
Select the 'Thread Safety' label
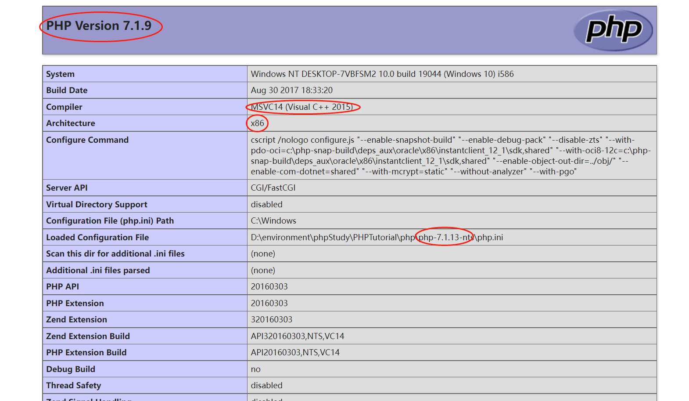[74, 386]
